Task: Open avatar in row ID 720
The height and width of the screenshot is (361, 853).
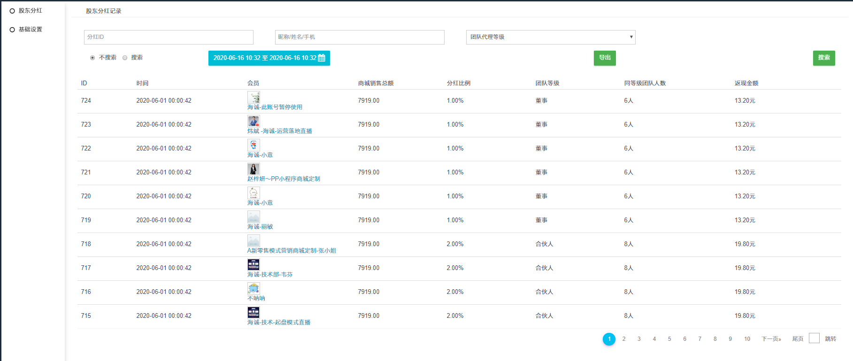Action: tap(254, 193)
